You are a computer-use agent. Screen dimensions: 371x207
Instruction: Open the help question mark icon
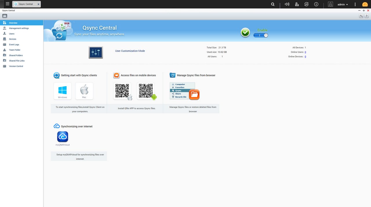(366, 16)
